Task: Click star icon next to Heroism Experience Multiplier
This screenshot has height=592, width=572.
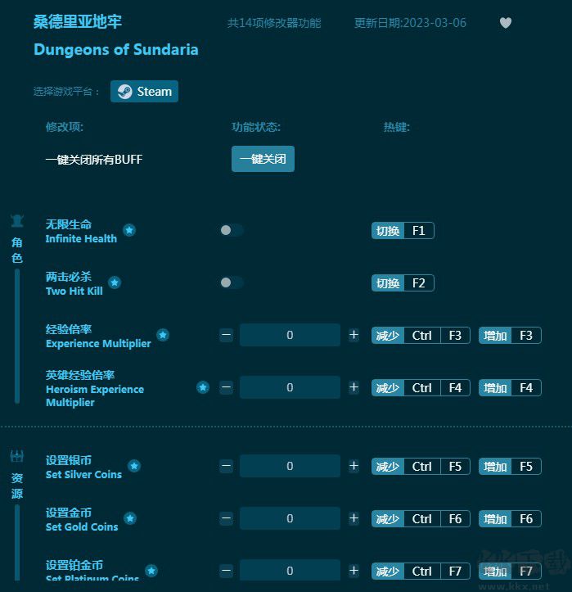Action: tap(203, 387)
